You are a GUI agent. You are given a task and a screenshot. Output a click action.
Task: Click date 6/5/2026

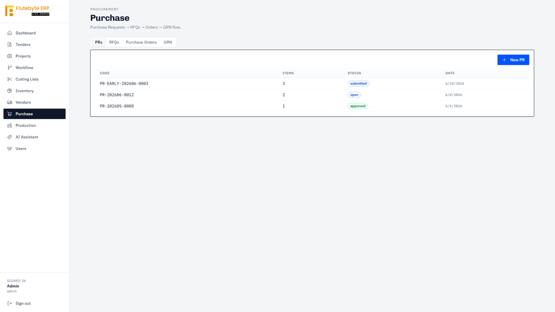[x=454, y=106]
